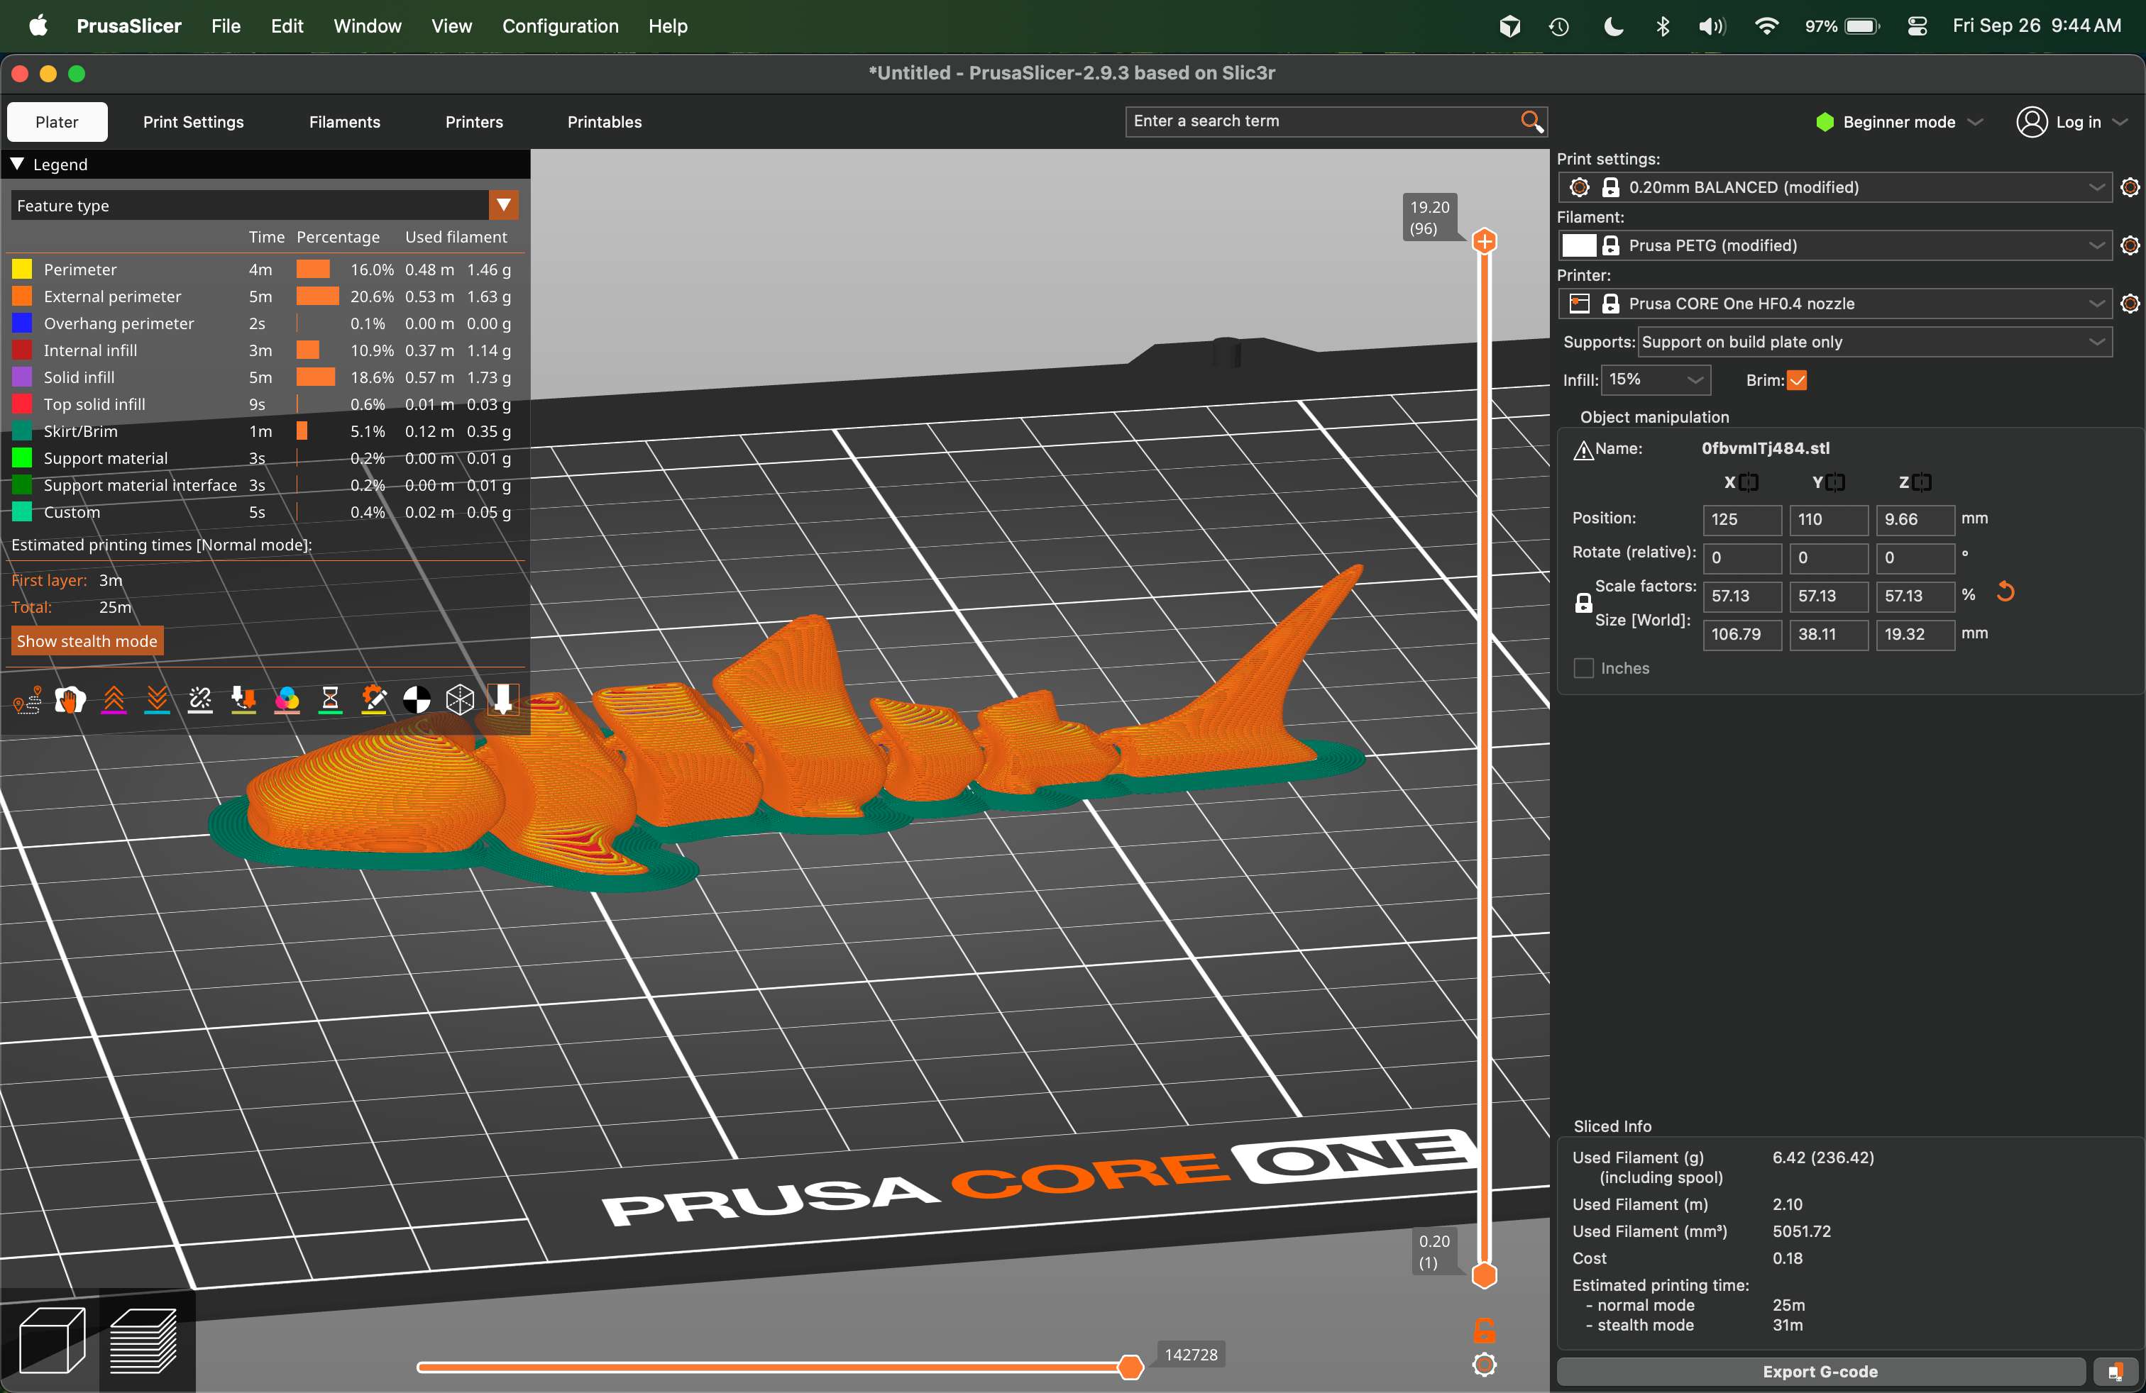Click Show stealth mode button
The image size is (2146, 1393).
tap(87, 642)
